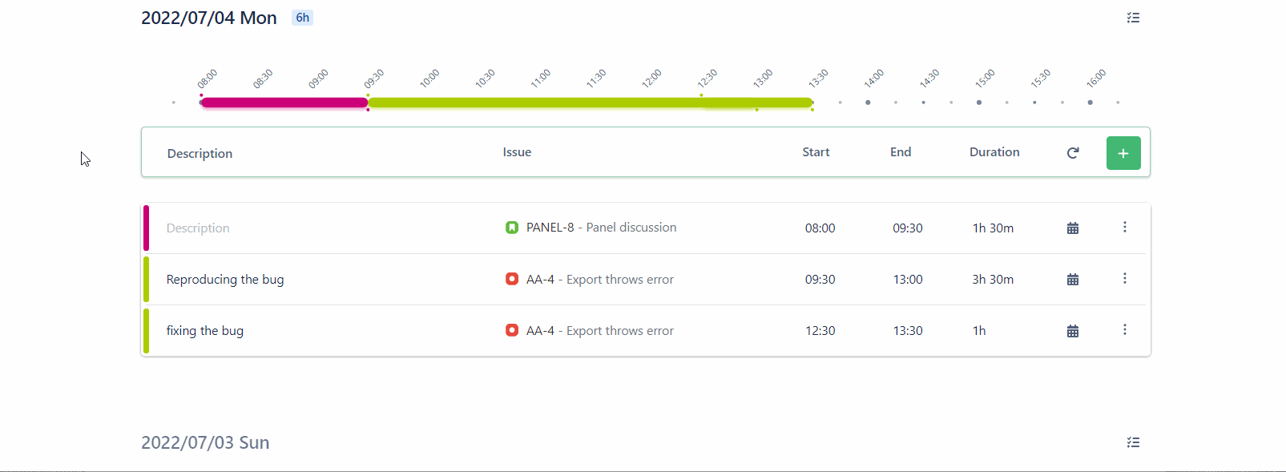
Task: Click the 3h 30m duration value
Action: point(993,280)
